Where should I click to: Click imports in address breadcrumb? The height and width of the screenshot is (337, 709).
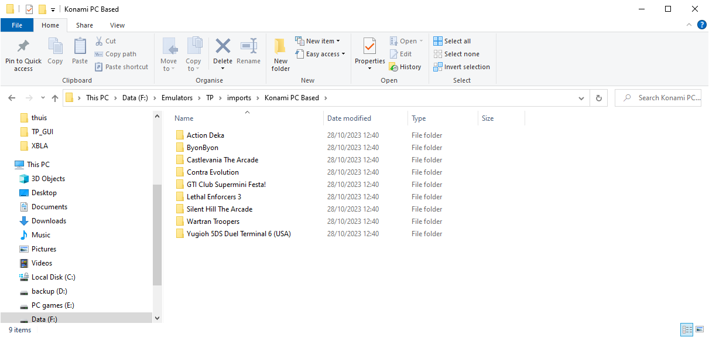pyautogui.click(x=239, y=98)
